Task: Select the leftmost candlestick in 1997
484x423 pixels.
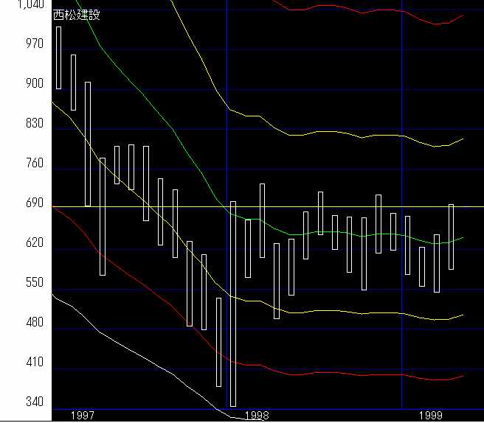Action: coord(59,57)
